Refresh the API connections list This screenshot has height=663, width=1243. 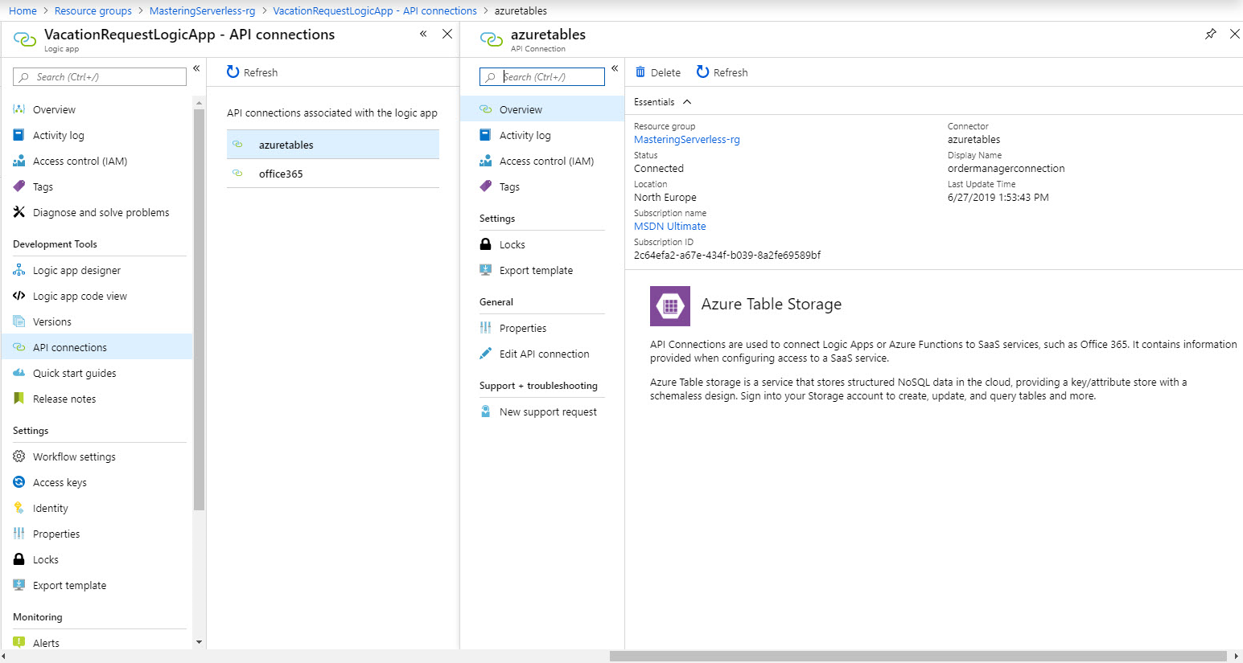(252, 72)
